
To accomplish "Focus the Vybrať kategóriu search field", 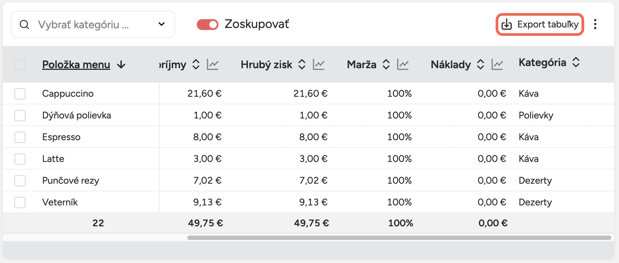I will [x=92, y=24].
